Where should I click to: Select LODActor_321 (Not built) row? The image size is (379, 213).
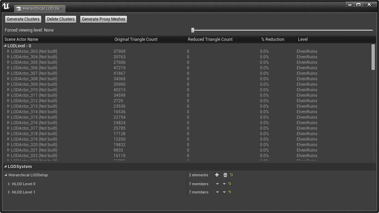pos(187,150)
